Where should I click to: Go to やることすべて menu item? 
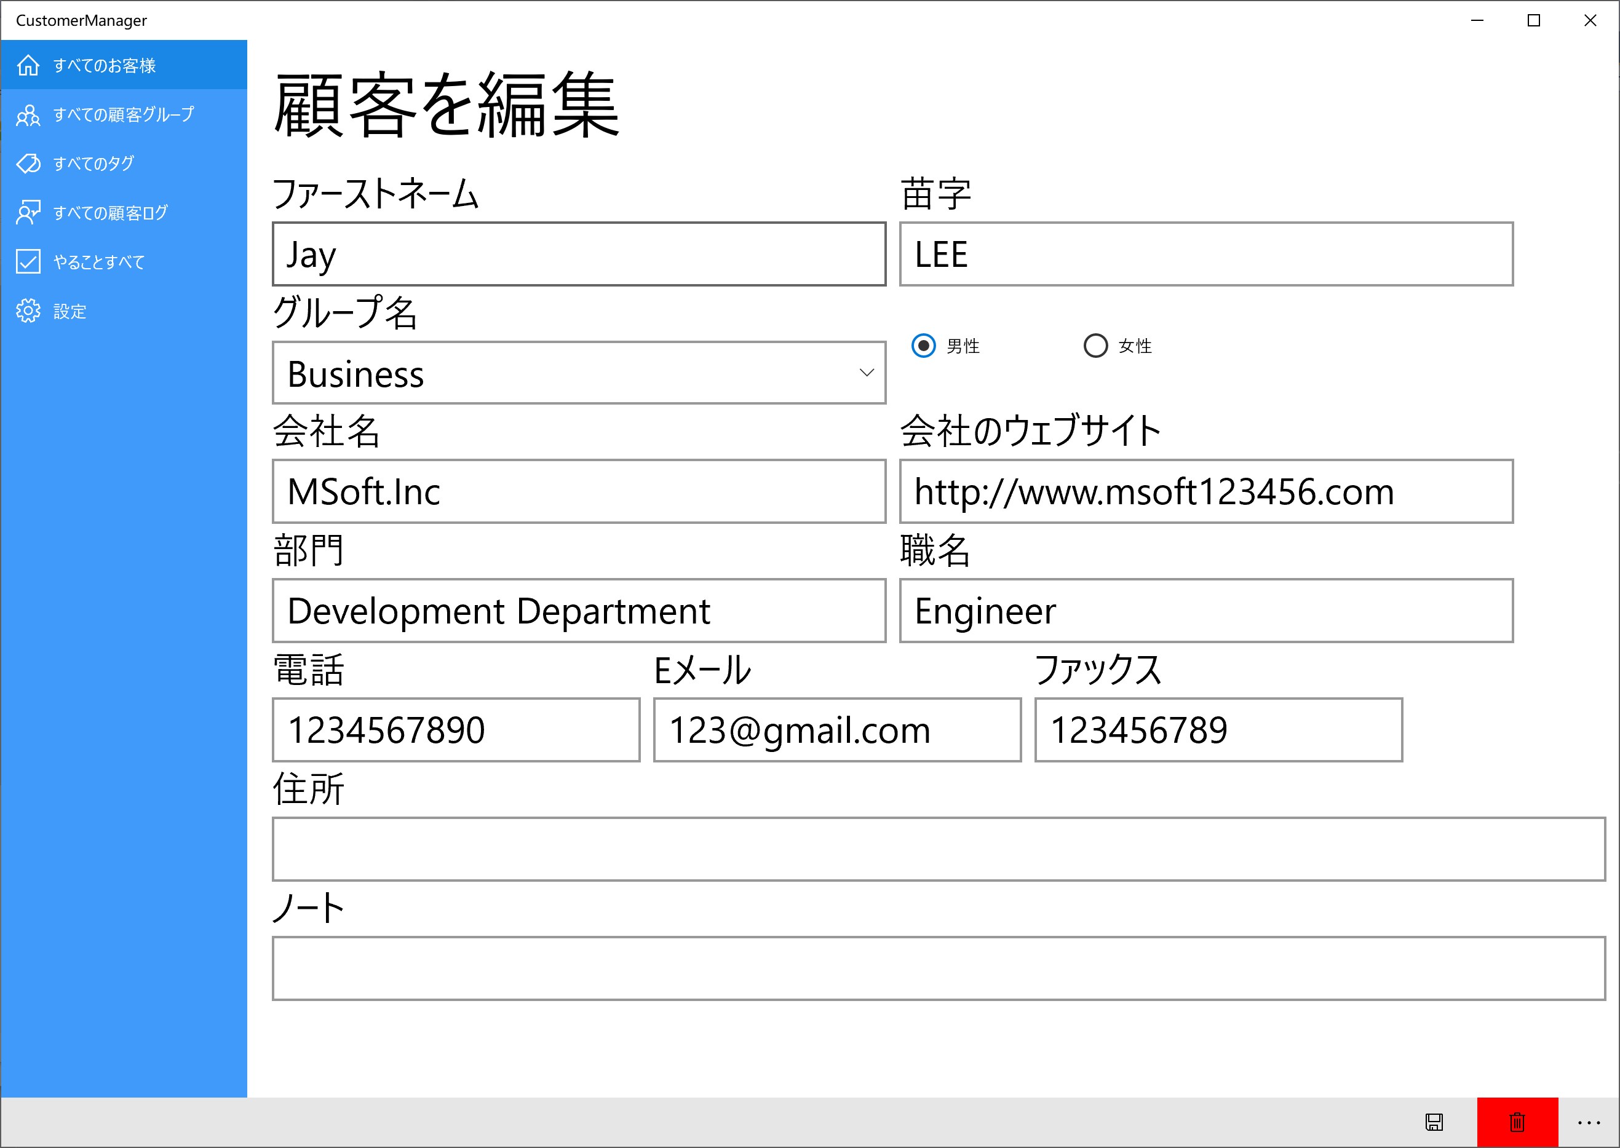coord(99,263)
